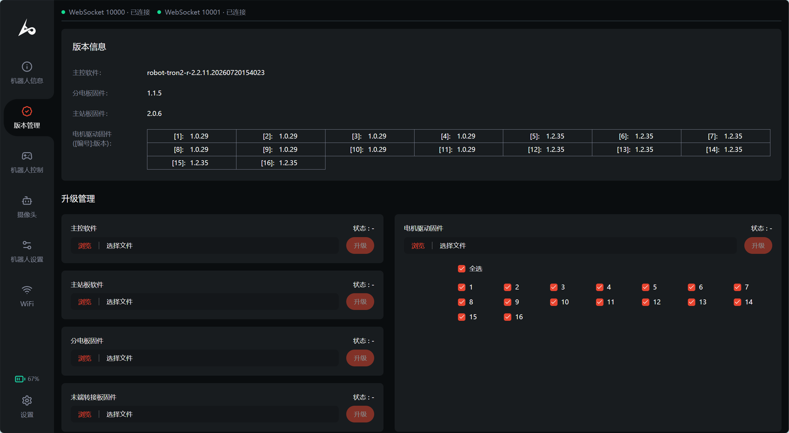
Task: Uncheck motor checkbox 11
Action: [x=600, y=302]
